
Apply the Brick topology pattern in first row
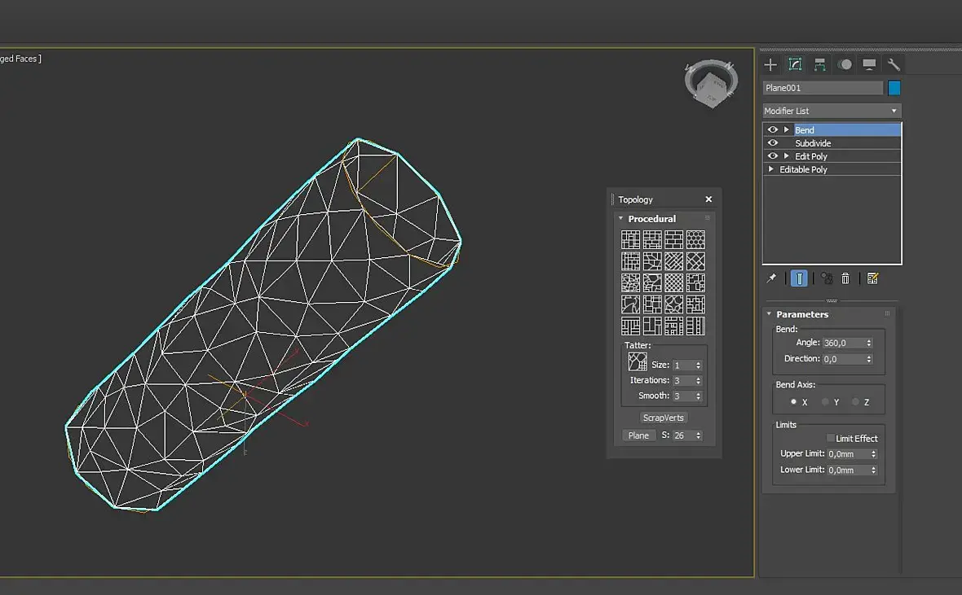(x=673, y=239)
